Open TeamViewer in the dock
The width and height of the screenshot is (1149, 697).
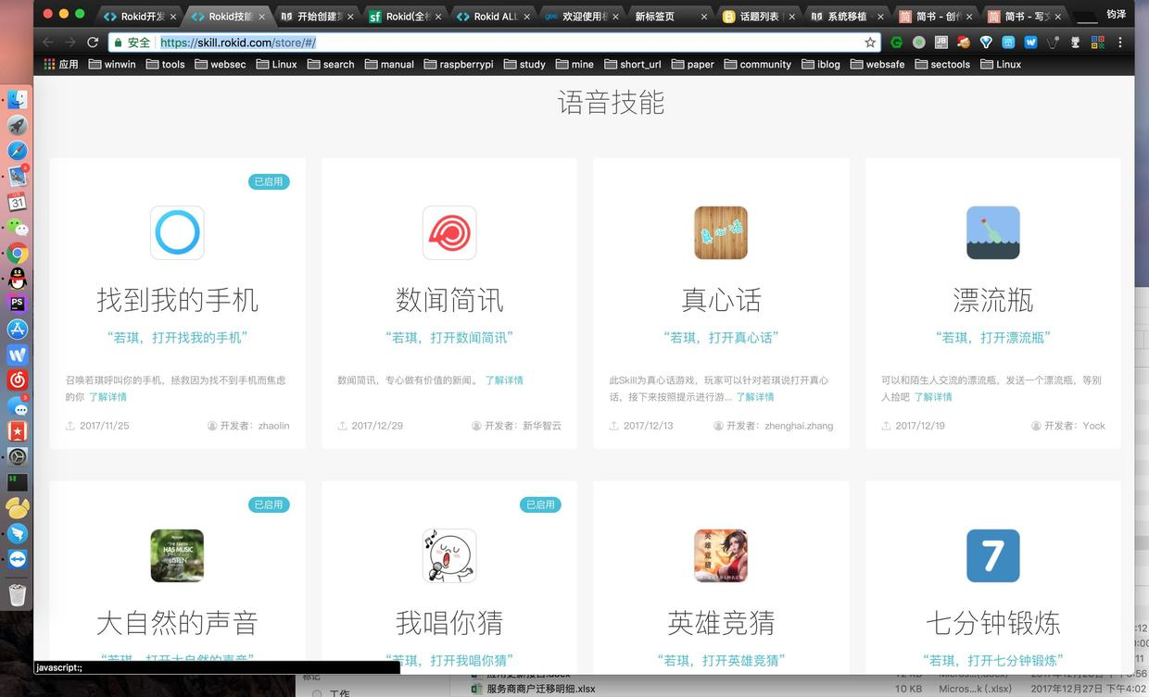(18, 559)
